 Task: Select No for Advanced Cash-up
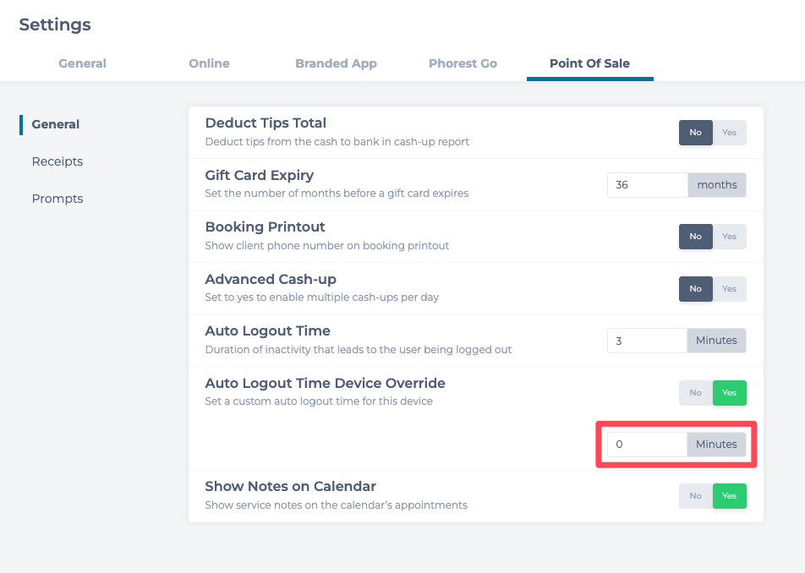point(696,289)
